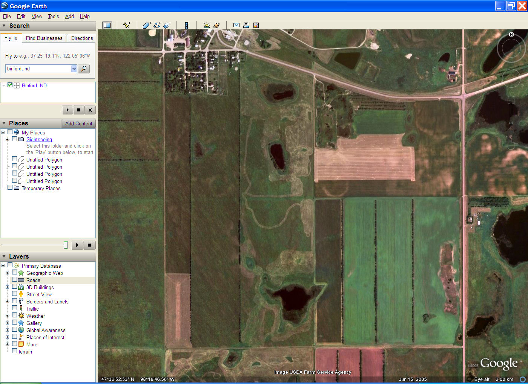Play the search results tour
This screenshot has height=384, width=528.
(68, 110)
